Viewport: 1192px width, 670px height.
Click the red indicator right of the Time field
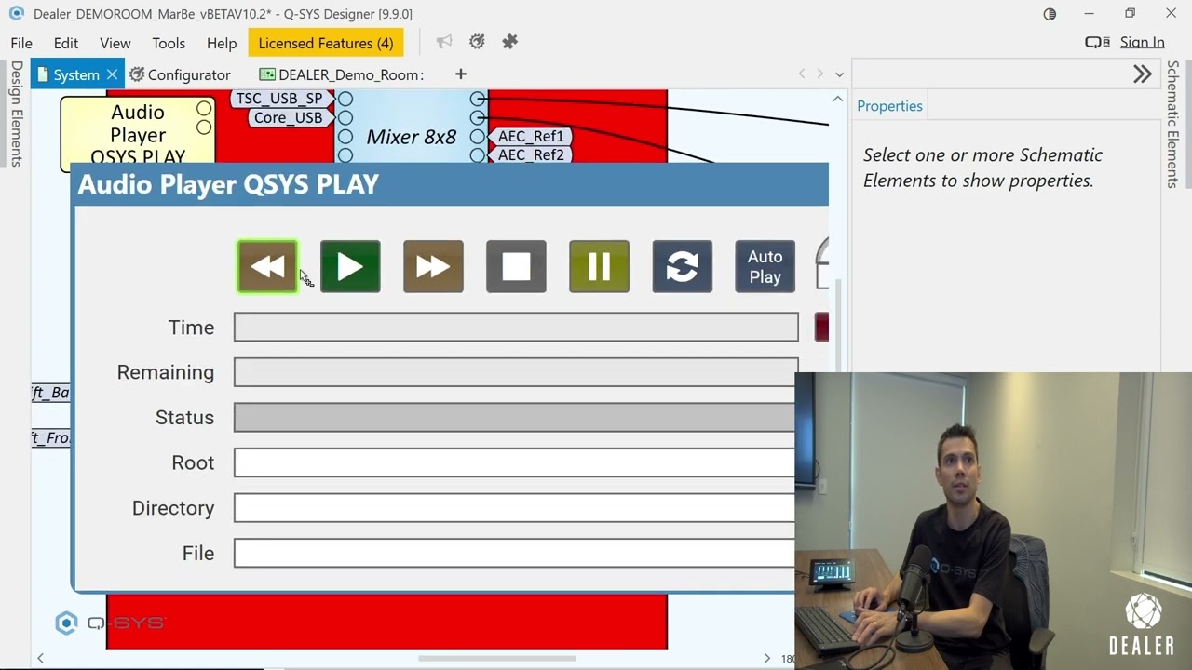coord(821,327)
